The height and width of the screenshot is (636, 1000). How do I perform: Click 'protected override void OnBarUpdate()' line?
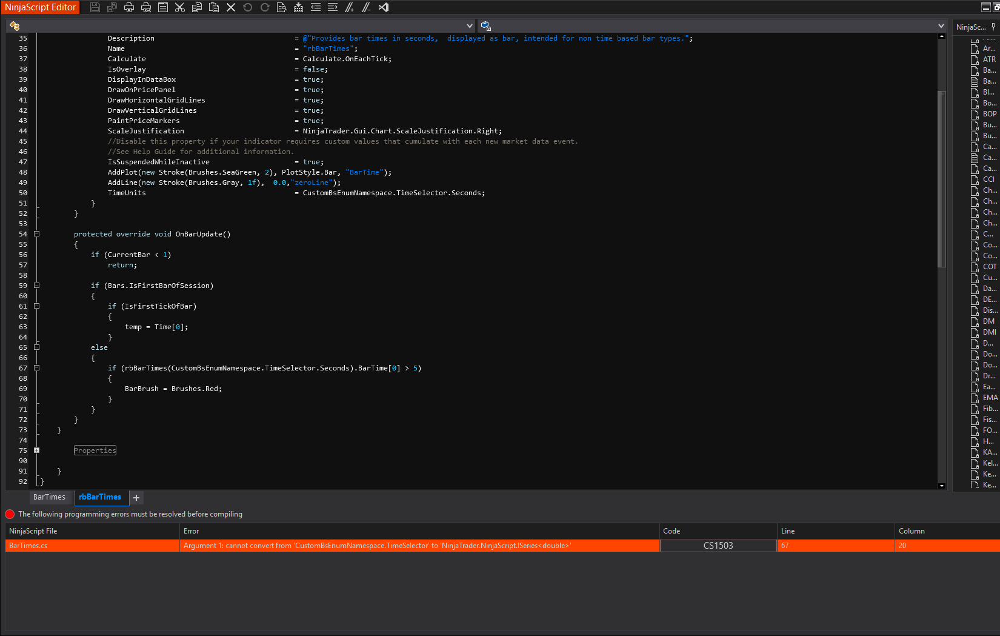(152, 234)
